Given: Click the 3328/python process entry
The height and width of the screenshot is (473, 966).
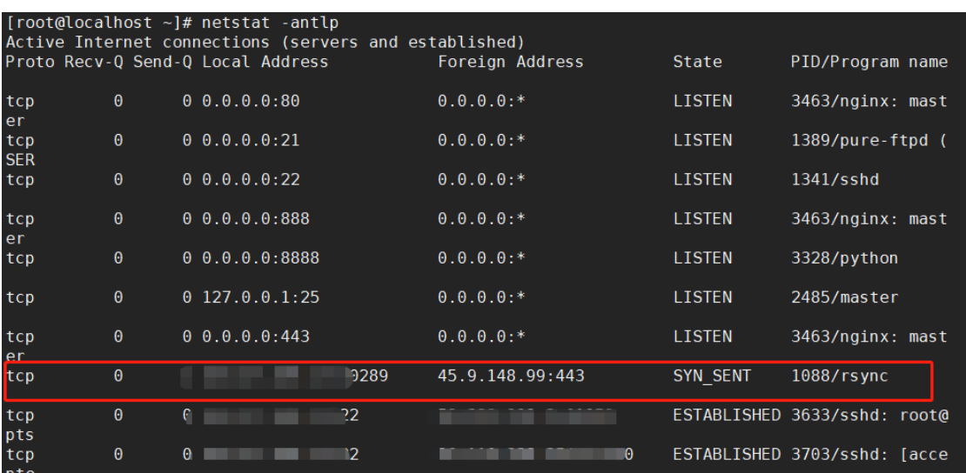Looking at the screenshot, I should click(844, 258).
